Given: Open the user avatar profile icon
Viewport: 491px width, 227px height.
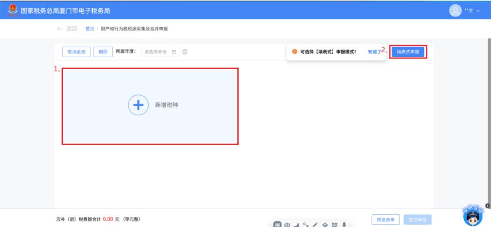Looking at the screenshot, I should tap(455, 10).
